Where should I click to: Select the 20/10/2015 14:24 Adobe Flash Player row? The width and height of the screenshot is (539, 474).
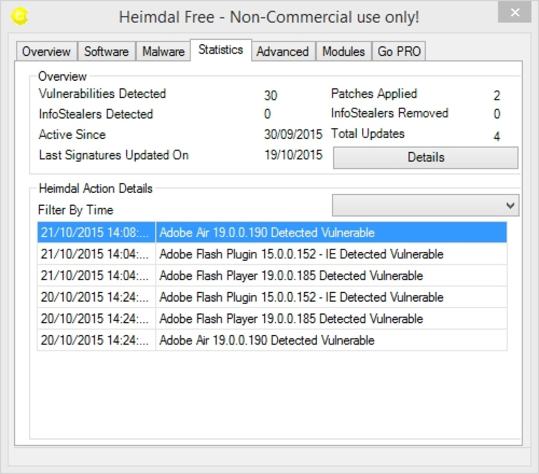[272, 319]
